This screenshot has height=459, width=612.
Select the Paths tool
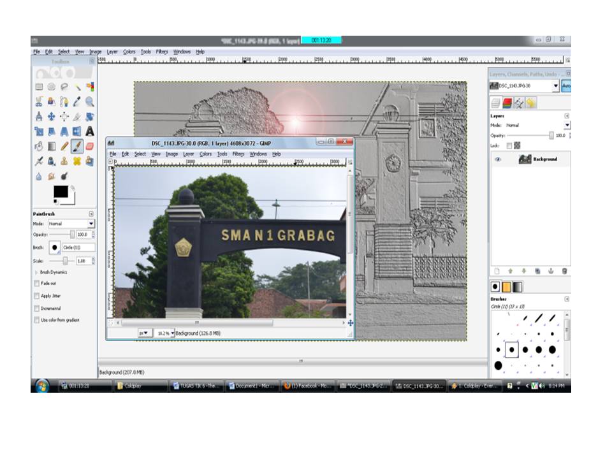click(x=64, y=101)
